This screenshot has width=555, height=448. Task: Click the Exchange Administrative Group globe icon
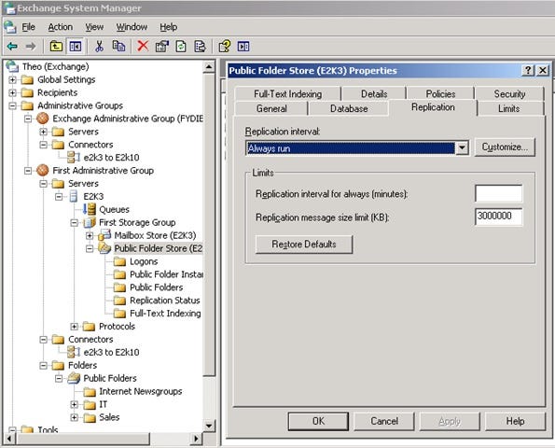tap(43, 119)
